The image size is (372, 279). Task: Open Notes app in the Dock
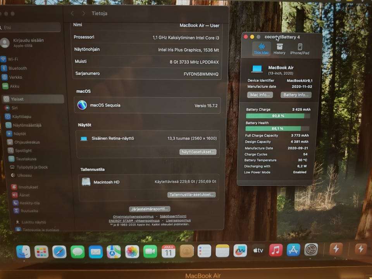(x=222, y=251)
